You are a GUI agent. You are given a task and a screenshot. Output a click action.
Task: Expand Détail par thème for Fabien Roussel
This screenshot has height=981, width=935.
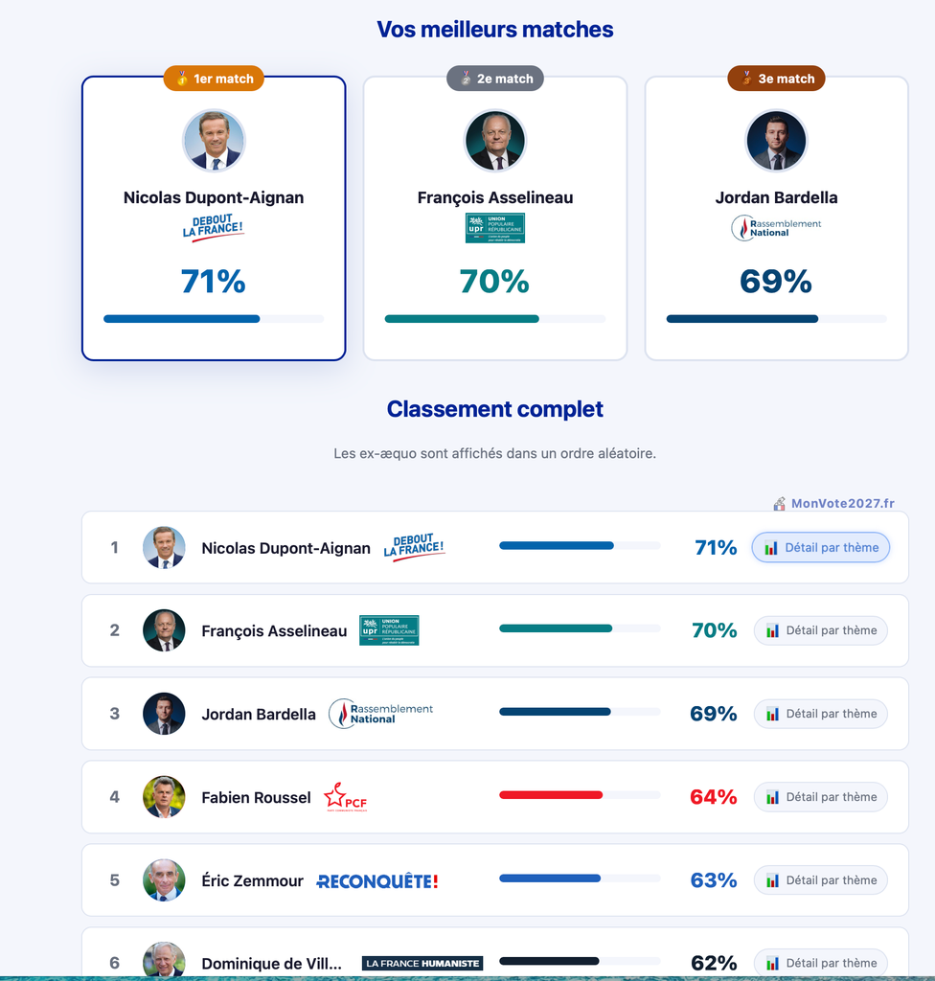point(821,797)
